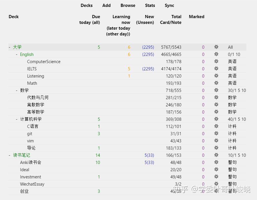The height and width of the screenshot is (200, 257).
Task: Click gear icon in 离散数学 row
Action: coord(216,105)
